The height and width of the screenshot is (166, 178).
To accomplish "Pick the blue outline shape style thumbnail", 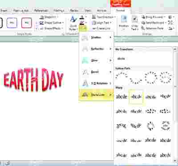I will coord(12,23).
